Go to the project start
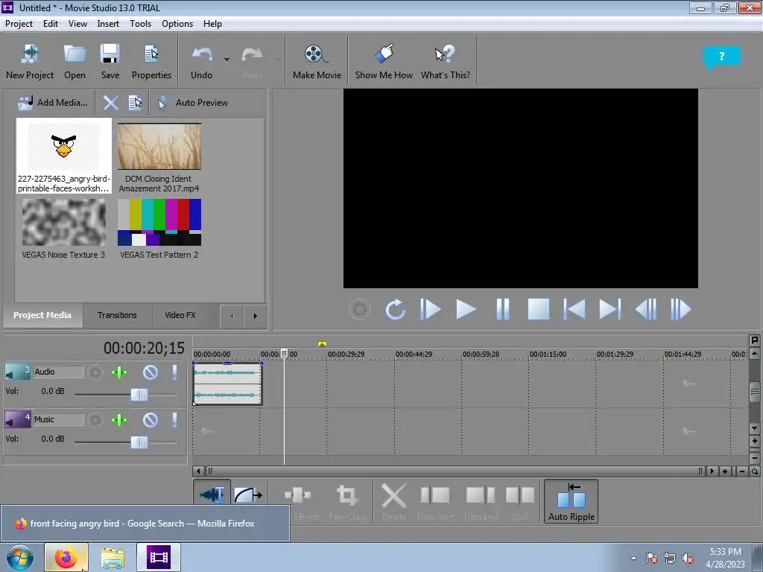Viewport: 763px width, 572px height. (x=574, y=309)
